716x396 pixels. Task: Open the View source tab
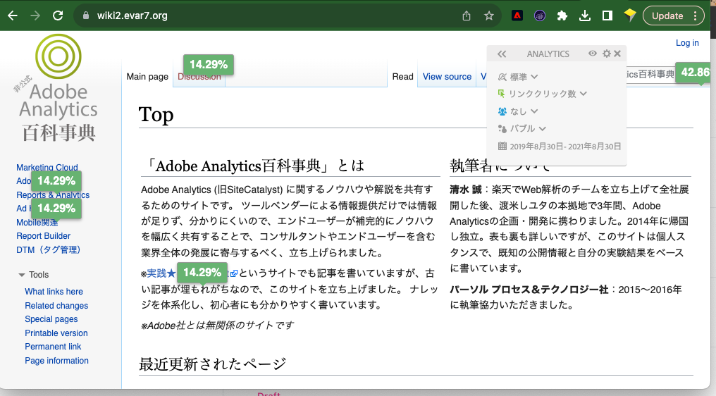click(447, 77)
